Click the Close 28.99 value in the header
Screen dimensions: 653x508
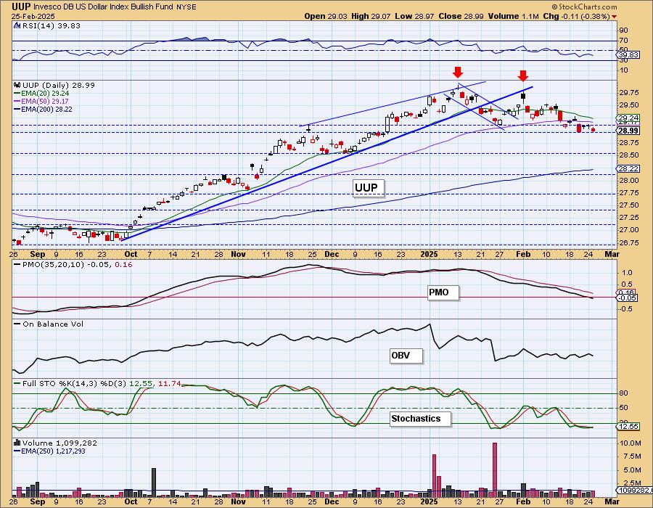[x=460, y=16]
